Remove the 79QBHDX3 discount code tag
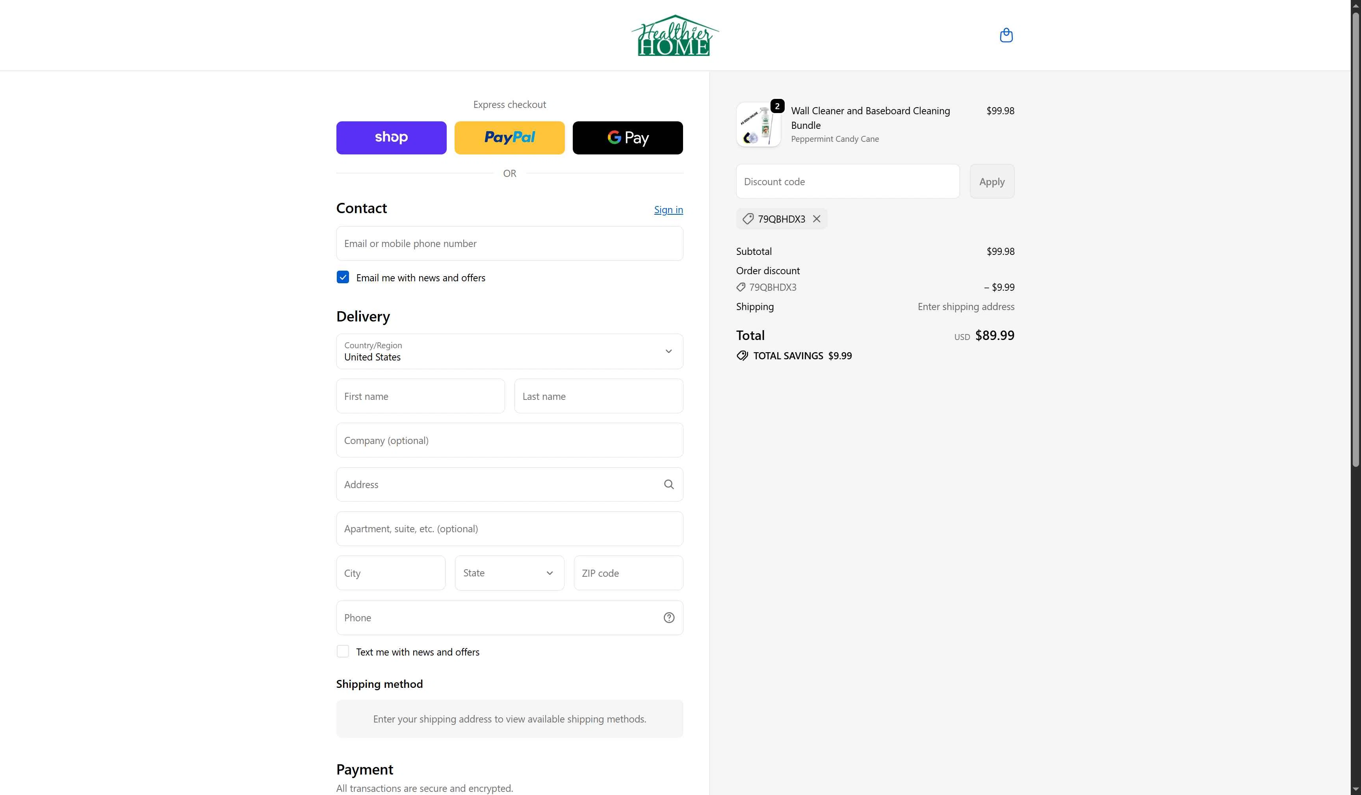Image resolution: width=1361 pixels, height=795 pixels. click(x=817, y=219)
